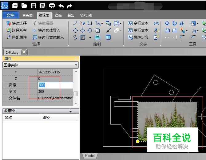Open the paint bucket tool dropdown
206x160 pixels.
coord(186,31)
